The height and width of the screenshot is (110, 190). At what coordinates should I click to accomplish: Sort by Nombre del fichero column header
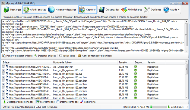(85, 62)
